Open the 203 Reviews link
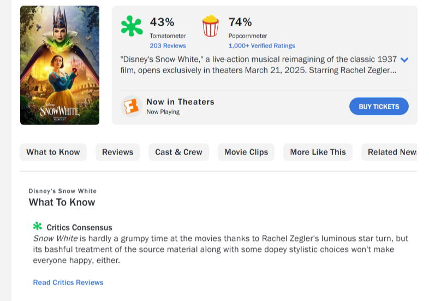Viewport: 429px width, 301px height. 168,46
